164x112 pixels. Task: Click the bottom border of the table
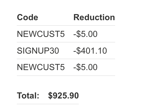[66, 76]
